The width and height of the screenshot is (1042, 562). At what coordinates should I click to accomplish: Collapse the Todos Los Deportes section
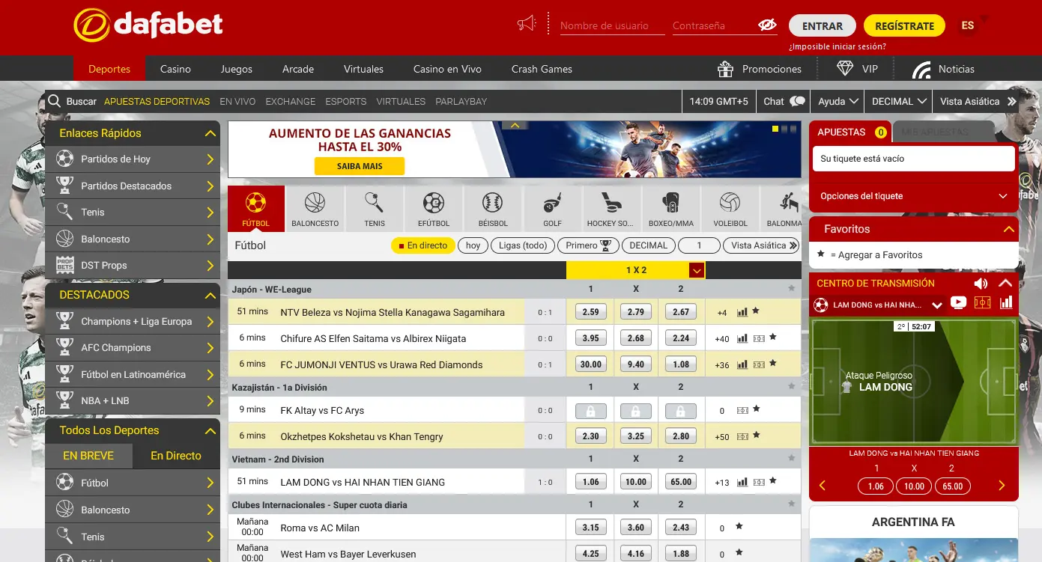(x=210, y=431)
